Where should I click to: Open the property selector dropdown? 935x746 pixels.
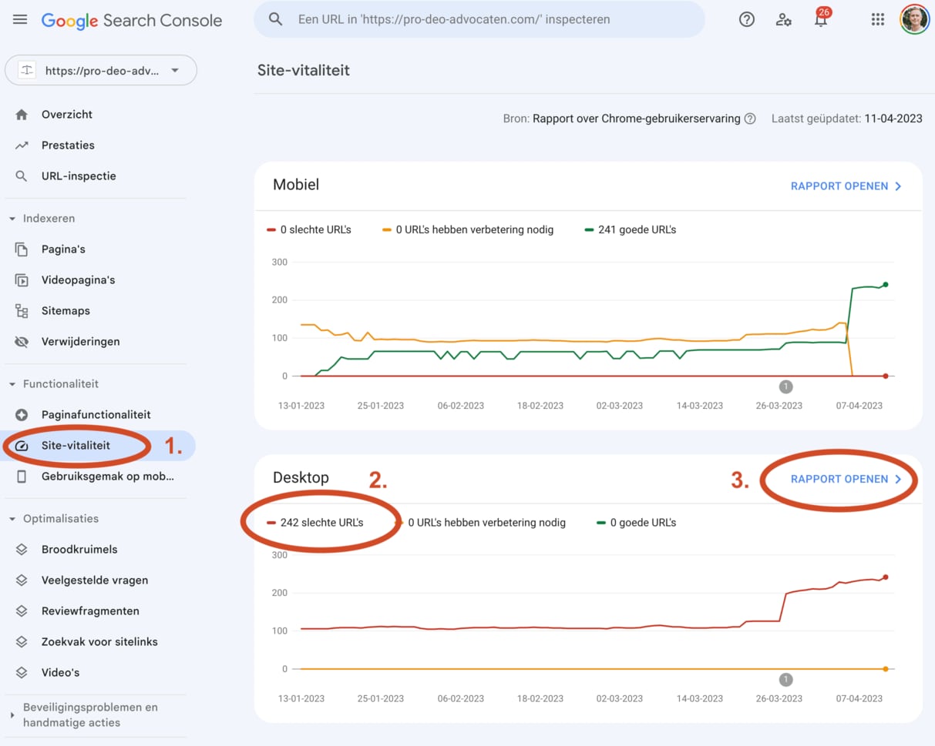(x=101, y=71)
